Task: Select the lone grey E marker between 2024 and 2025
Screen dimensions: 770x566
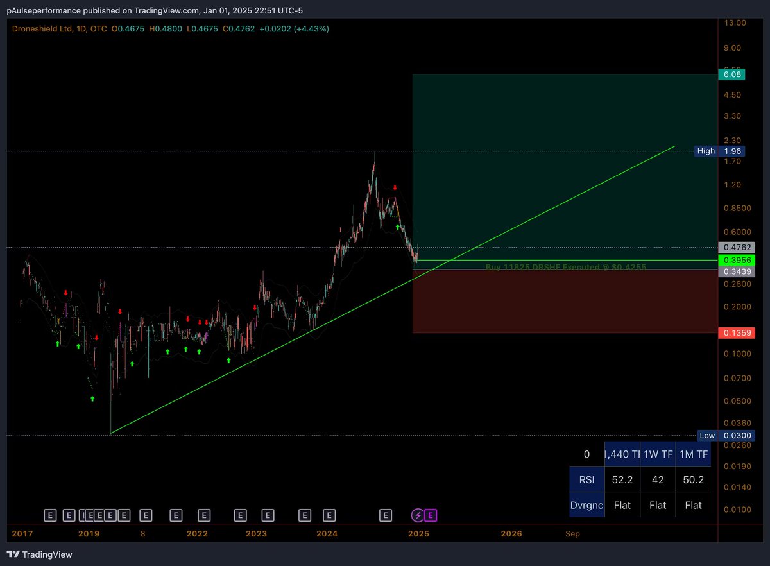Action: point(386,515)
